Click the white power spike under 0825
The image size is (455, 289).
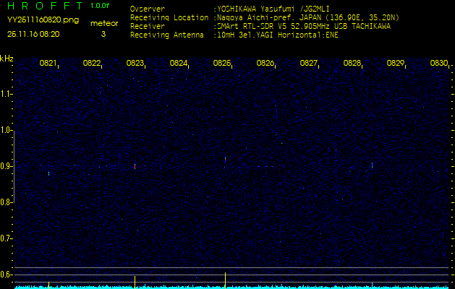pyautogui.click(x=226, y=277)
